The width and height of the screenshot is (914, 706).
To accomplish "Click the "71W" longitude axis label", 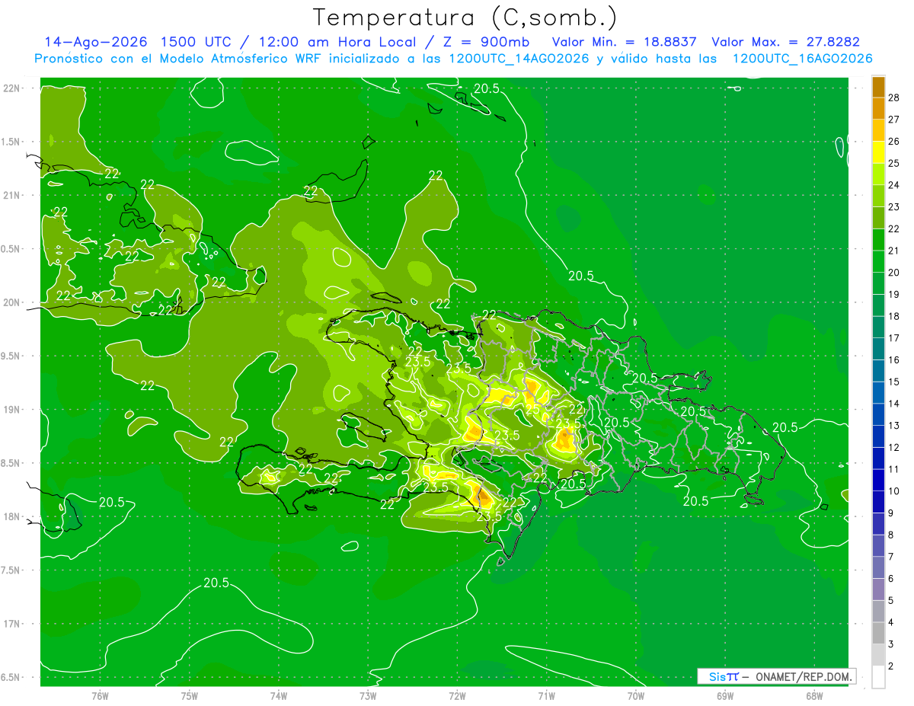I will [x=546, y=695].
